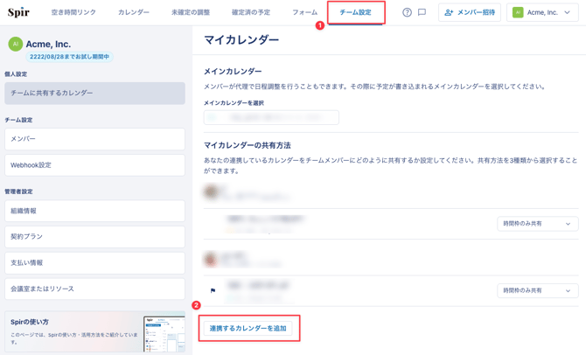Image resolution: width=586 pixels, height=355 pixels.
Task: Open the help question mark icon
Action: point(407,13)
